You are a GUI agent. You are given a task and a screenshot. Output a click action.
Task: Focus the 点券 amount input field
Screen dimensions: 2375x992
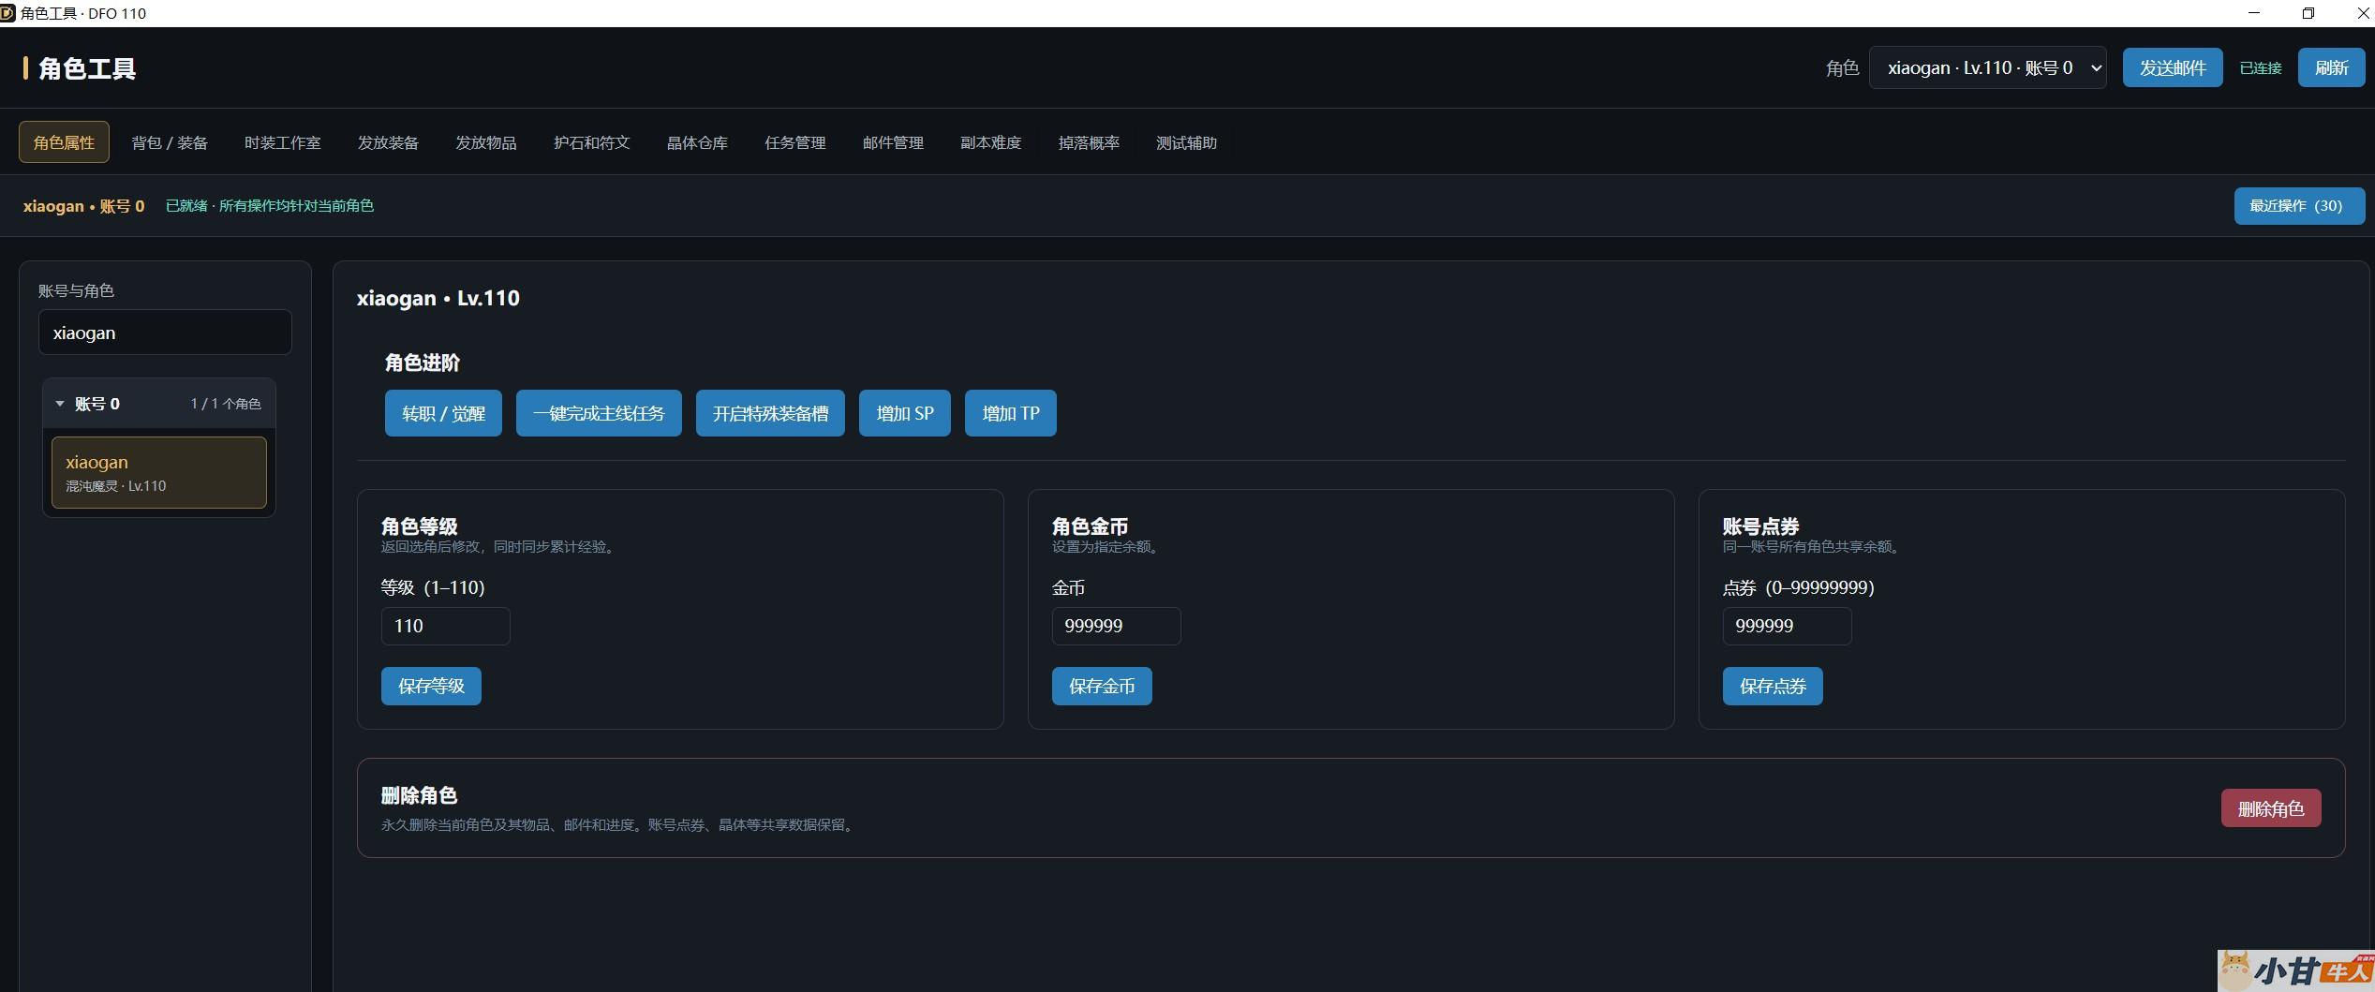1788,626
